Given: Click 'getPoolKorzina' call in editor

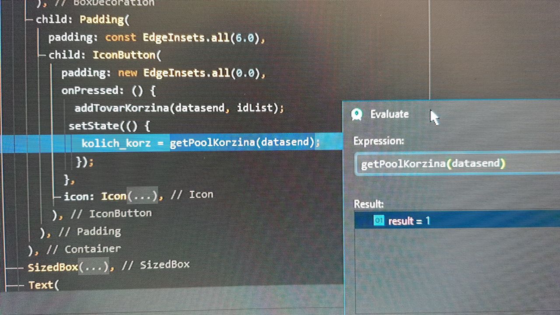Looking at the screenshot, I should pos(212,143).
